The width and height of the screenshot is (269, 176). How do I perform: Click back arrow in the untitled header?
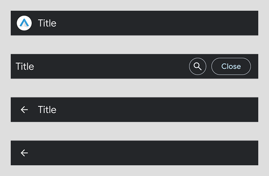(24, 153)
